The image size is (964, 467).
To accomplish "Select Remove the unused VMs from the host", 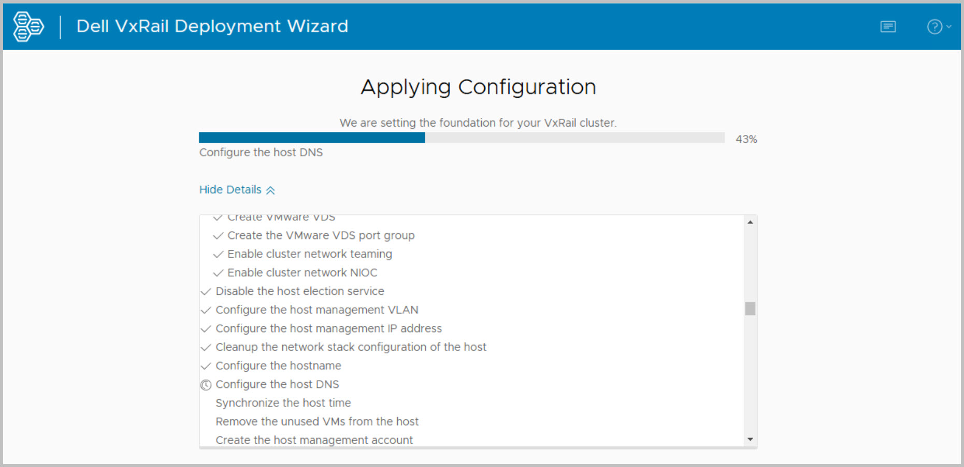I will (x=317, y=421).
